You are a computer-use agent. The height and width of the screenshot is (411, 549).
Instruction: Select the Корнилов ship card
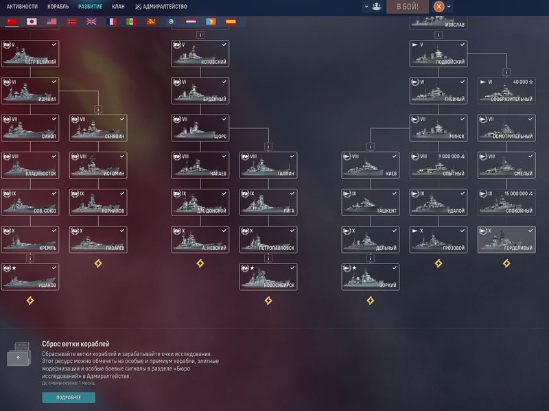pos(98,202)
